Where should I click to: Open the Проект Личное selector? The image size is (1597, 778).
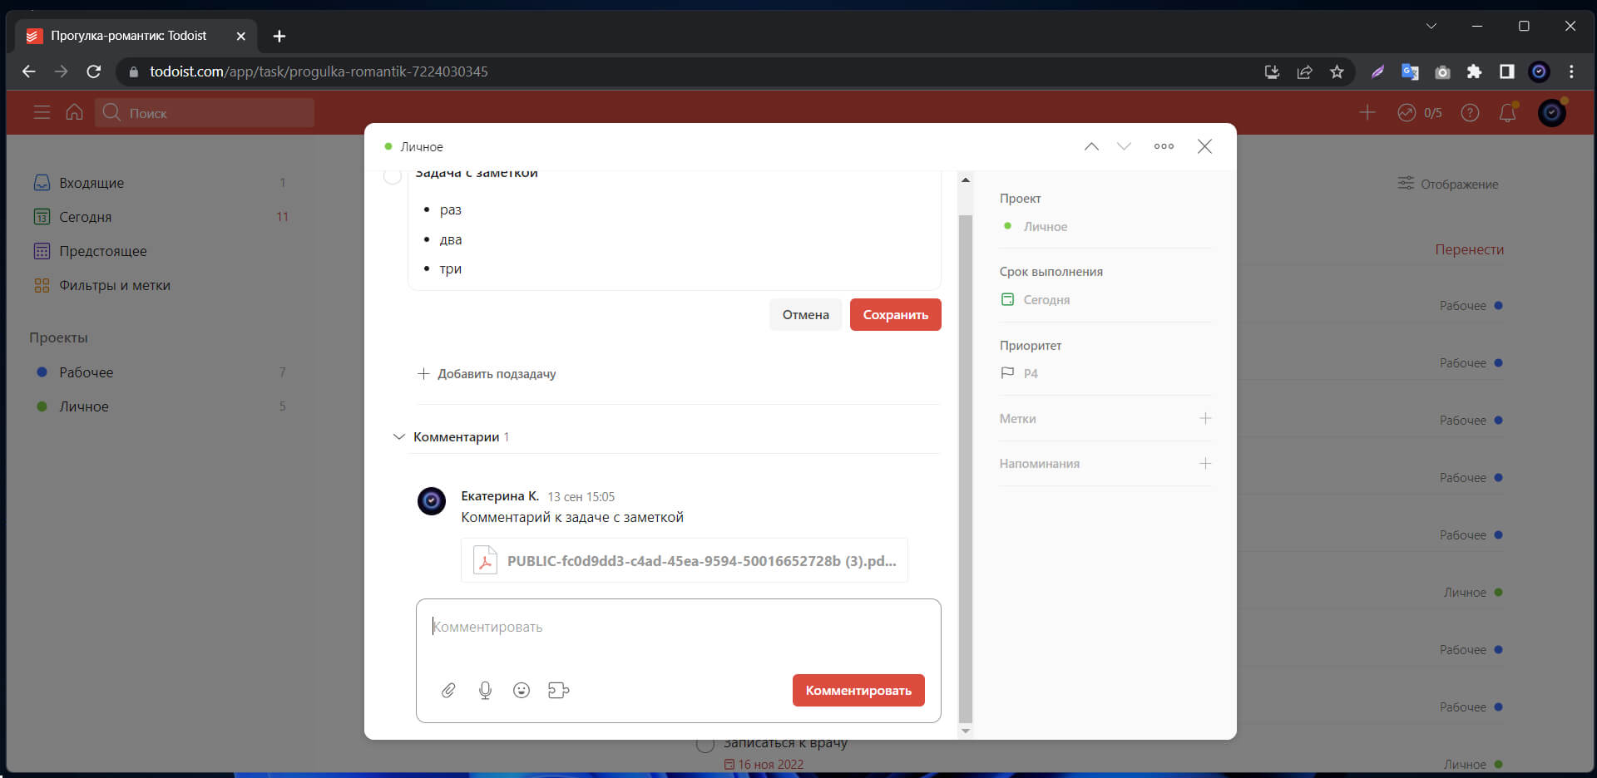[x=1036, y=226]
